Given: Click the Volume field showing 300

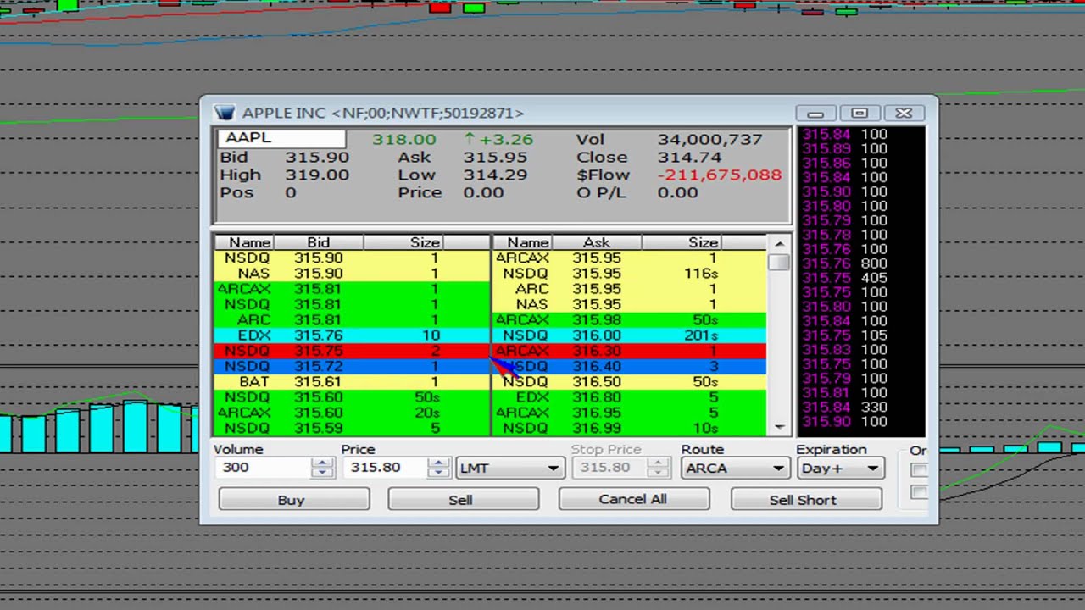Looking at the screenshot, I should click(x=263, y=468).
